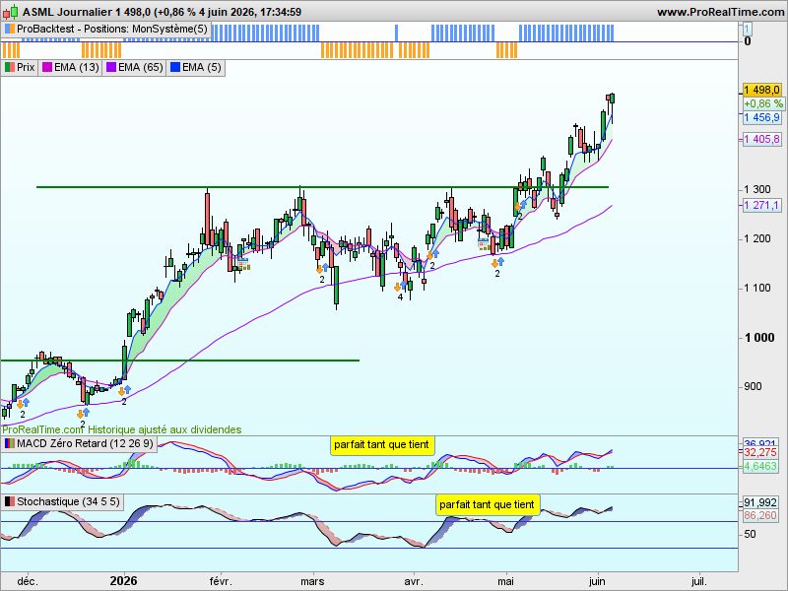This screenshot has height=591, width=788.
Task: Click the Stochastique indicator icon
Action: pos(9,501)
